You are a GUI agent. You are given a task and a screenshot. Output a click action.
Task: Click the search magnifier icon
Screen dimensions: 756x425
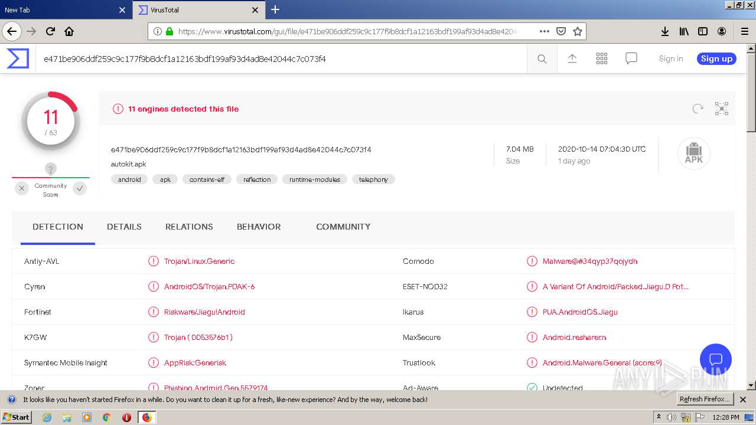click(542, 58)
